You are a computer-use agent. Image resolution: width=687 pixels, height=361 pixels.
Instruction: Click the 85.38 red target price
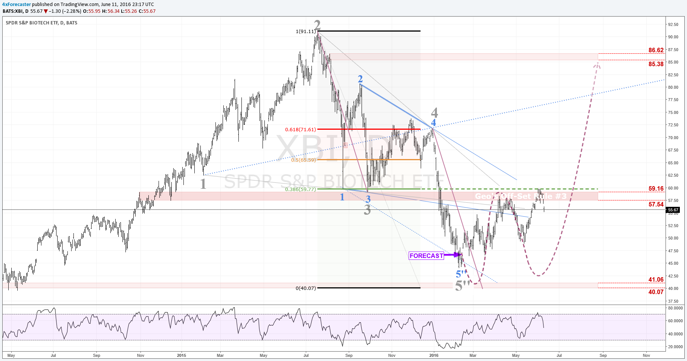point(656,64)
